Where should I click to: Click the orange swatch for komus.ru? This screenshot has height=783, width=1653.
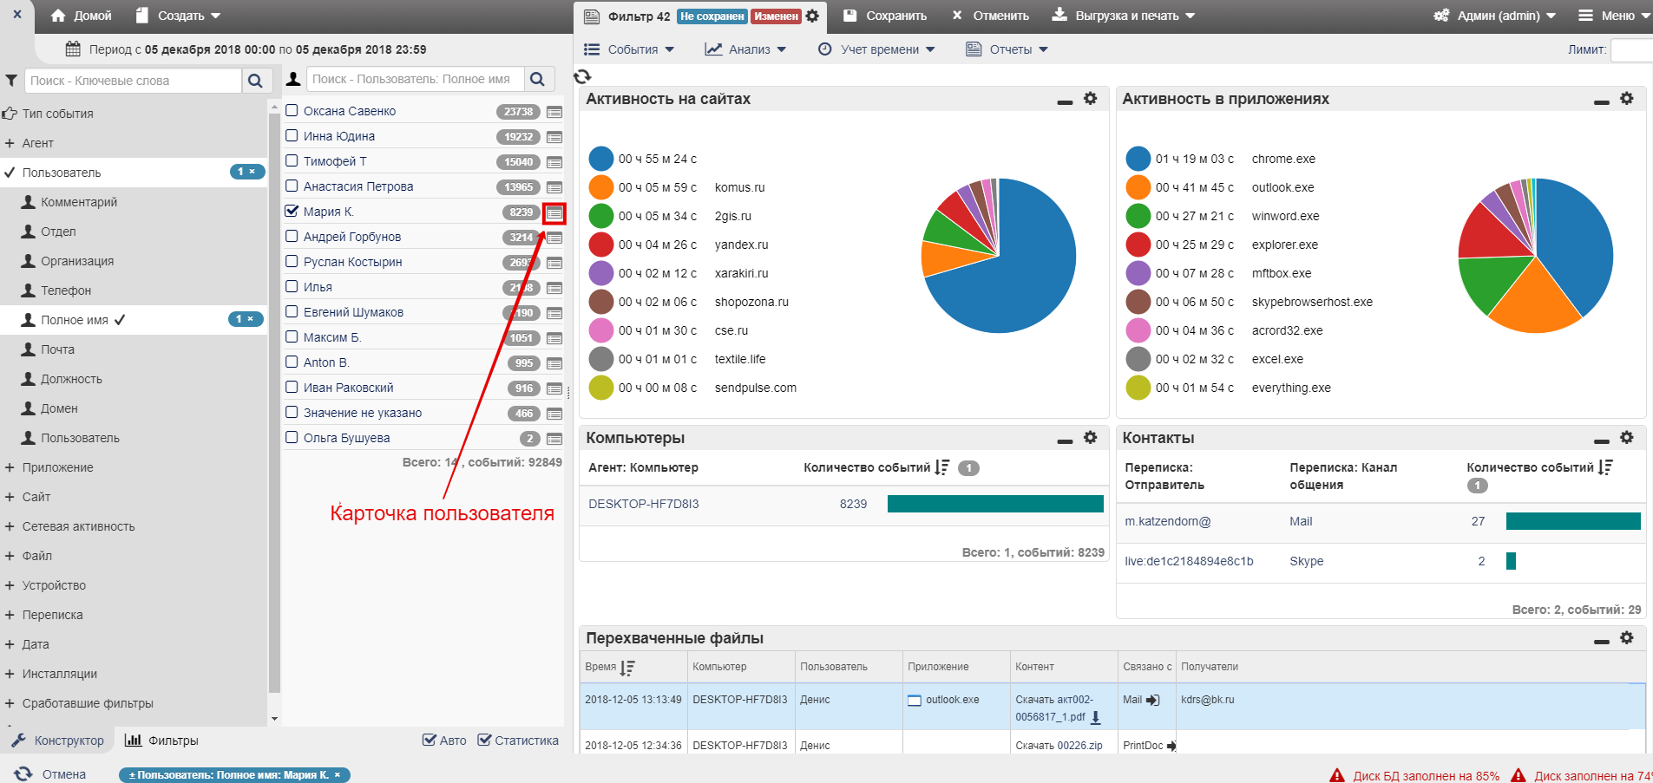pos(601,187)
